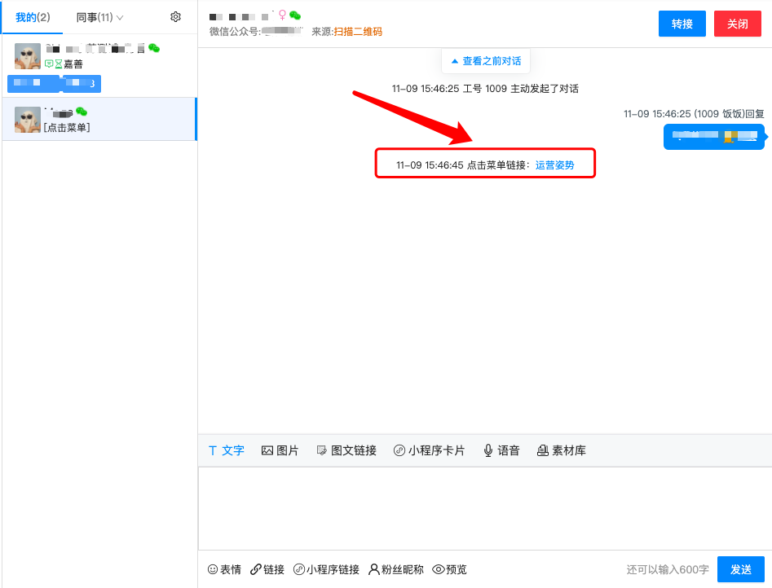
Task: Select the 语音 voice message icon
Action: pyautogui.click(x=501, y=450)
